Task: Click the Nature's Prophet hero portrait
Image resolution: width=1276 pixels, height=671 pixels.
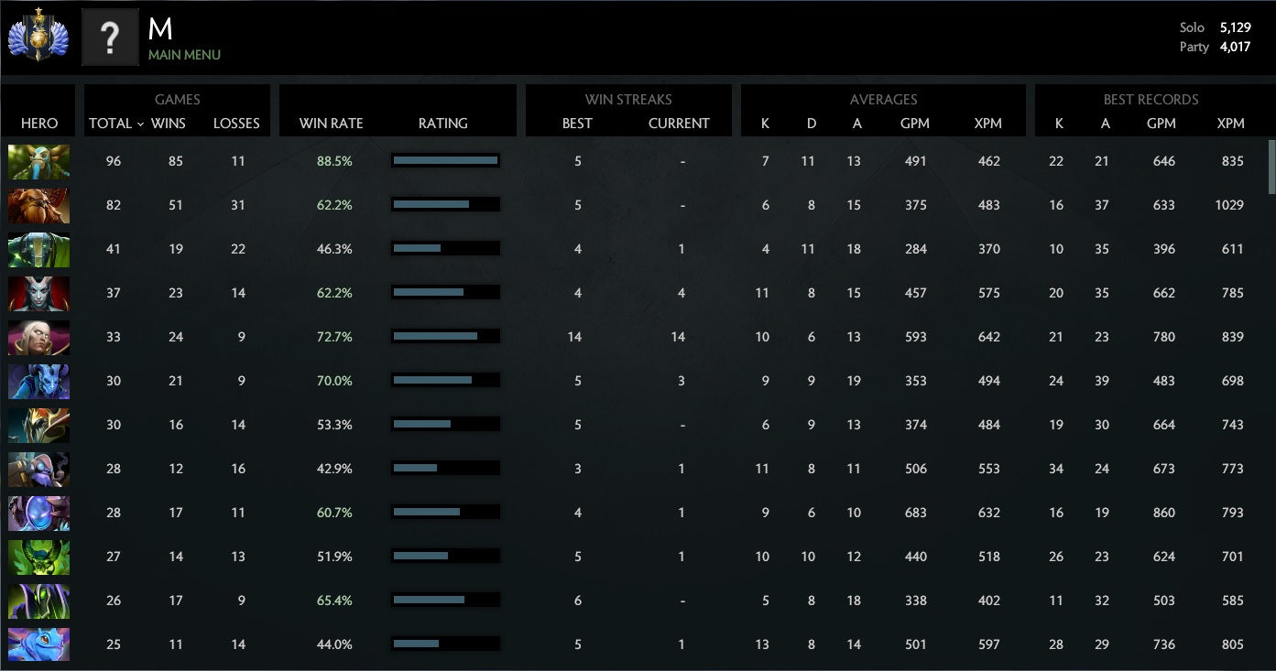Action: [x=38, y=161]
